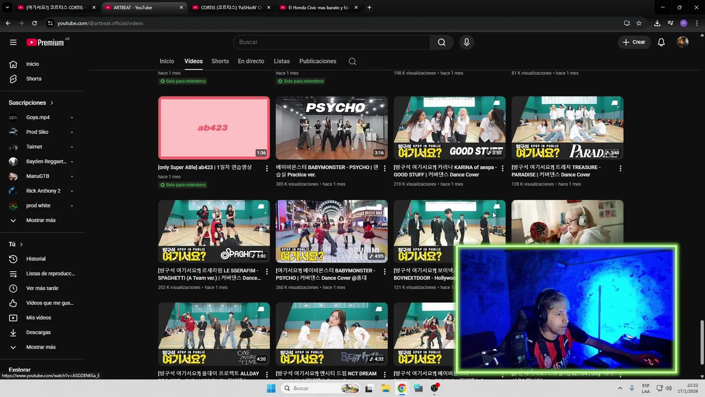Go back in Chrome

(x=8, y=23)
